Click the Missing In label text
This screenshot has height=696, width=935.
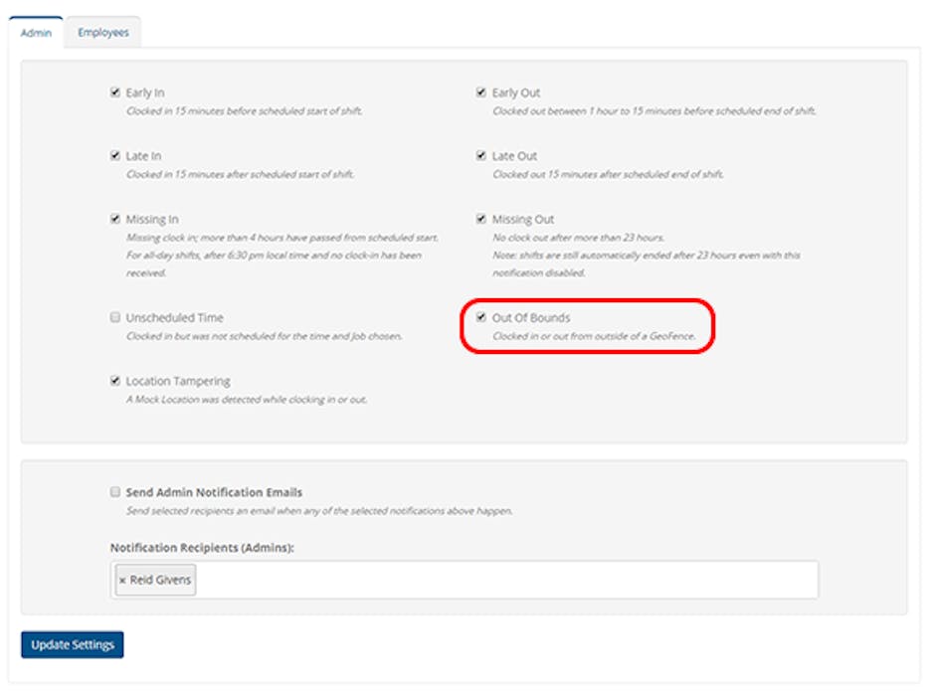(152, 220)
